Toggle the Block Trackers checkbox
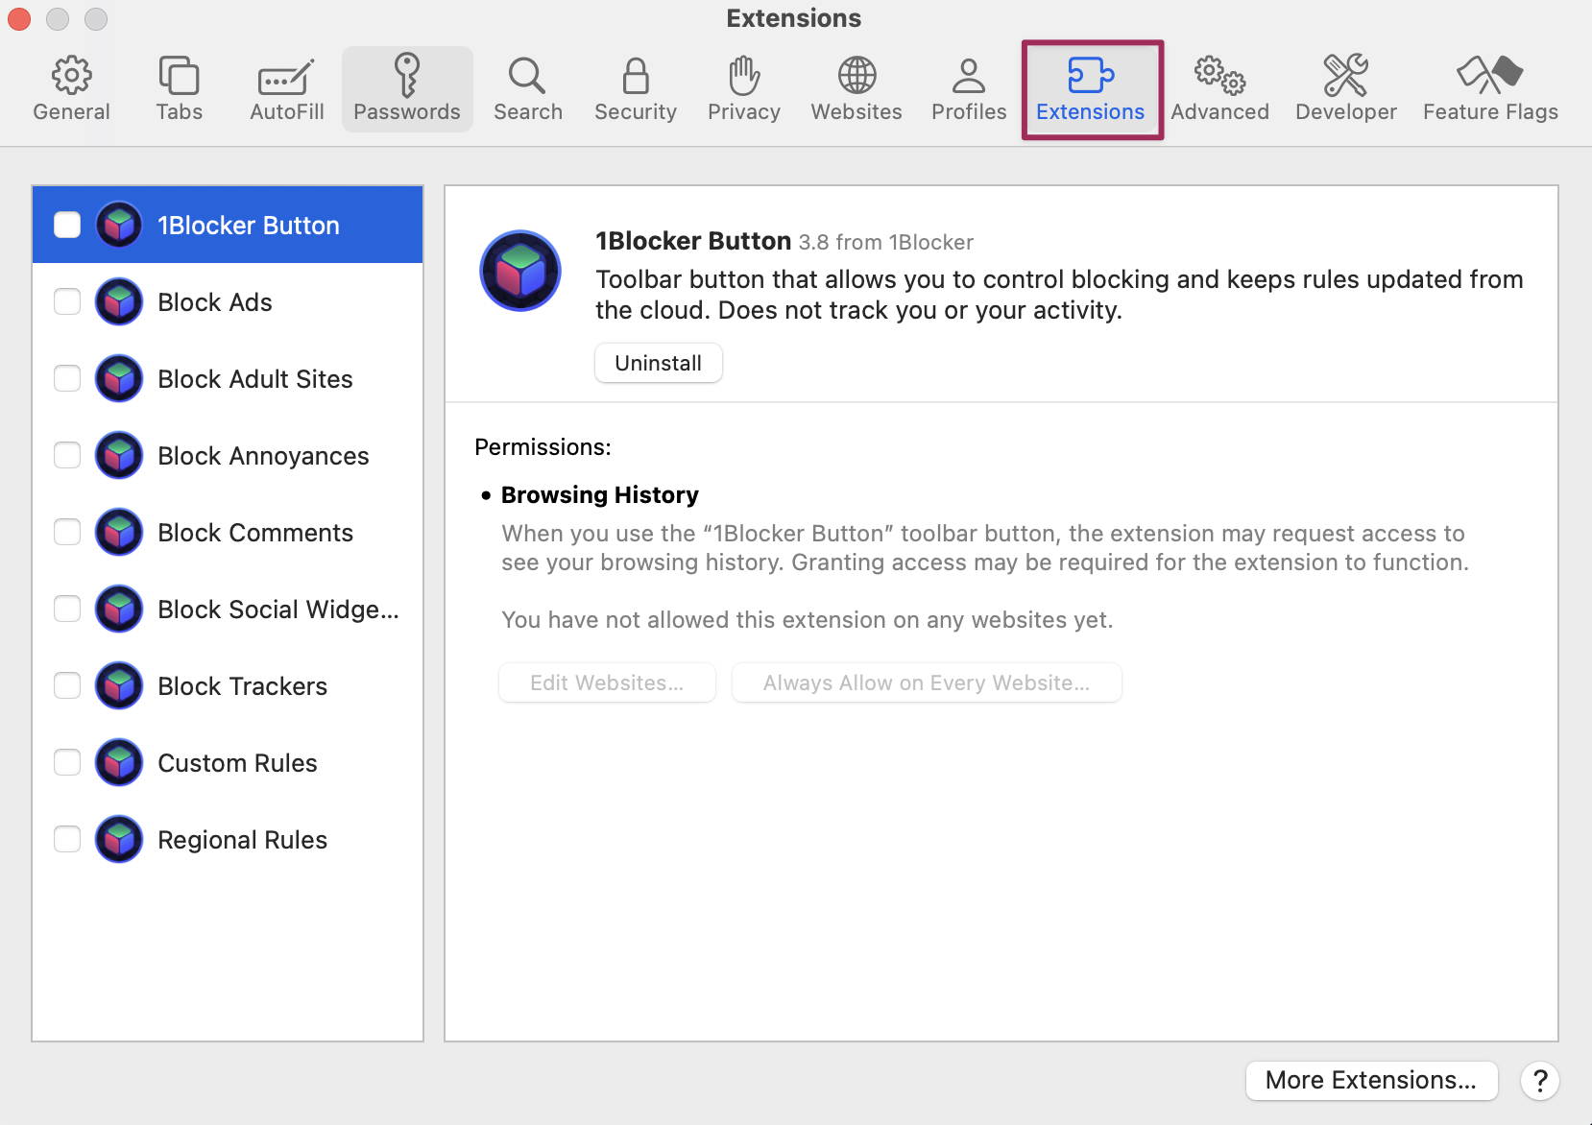This screenshot has width=1592, height=1125. (x=67, y=685)
